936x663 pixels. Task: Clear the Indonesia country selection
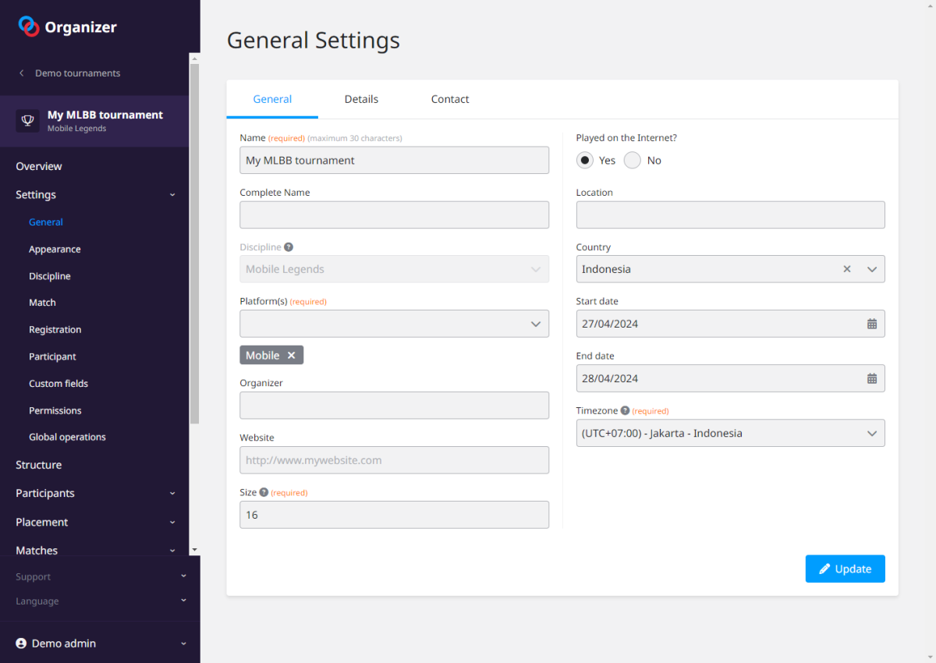(846, 269)
